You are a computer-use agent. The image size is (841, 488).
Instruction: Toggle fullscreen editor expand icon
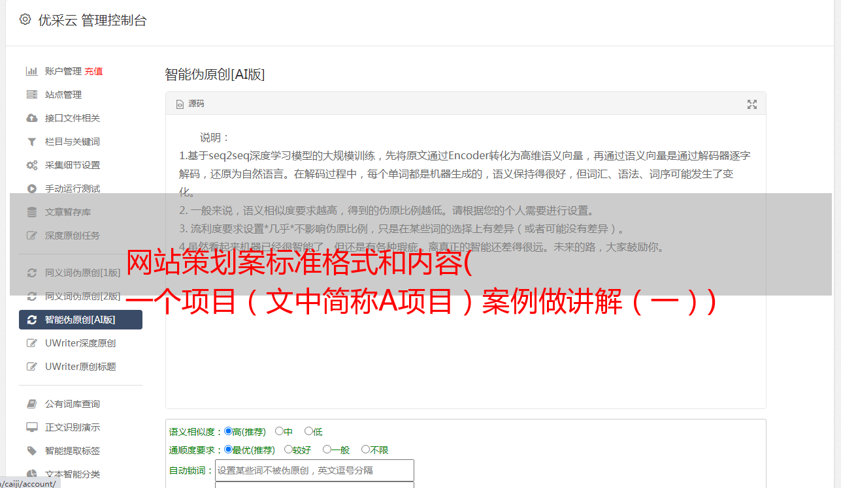tap(752, 104)
